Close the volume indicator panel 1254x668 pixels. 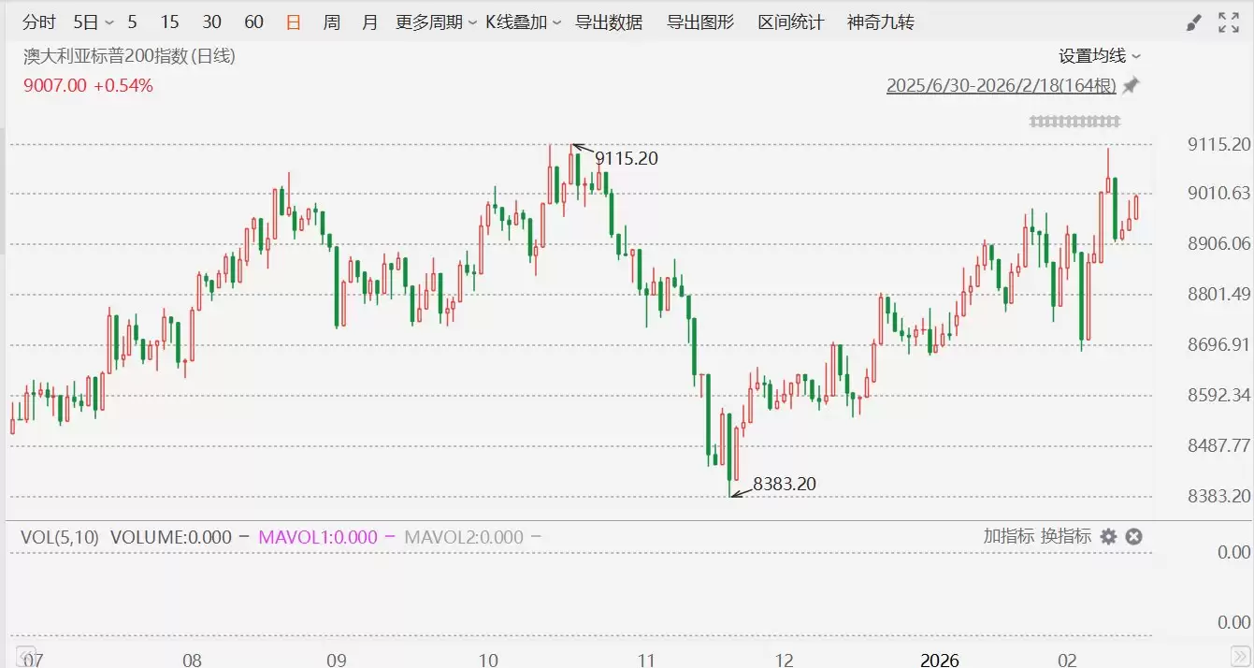[1133, 536]
